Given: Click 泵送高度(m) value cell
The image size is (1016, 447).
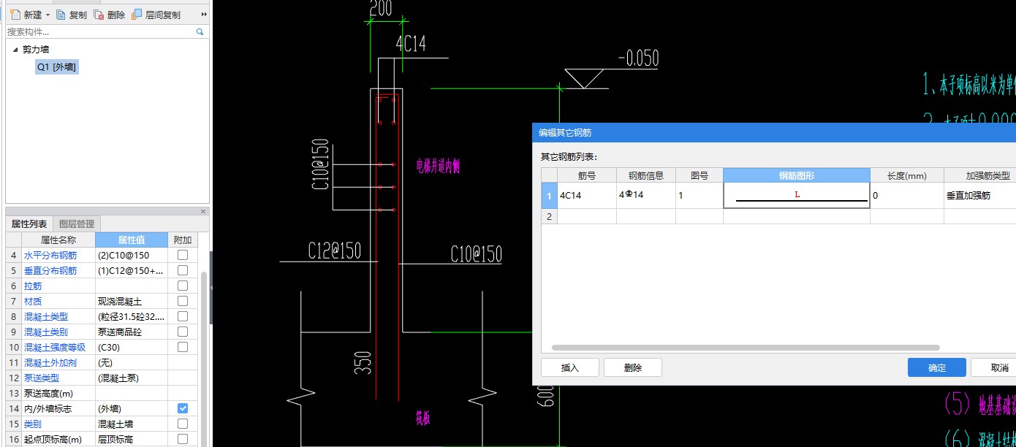Looking at the screenshot, I should 132,393.
